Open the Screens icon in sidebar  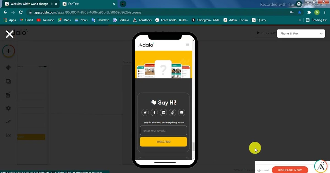tap(9, 81)
